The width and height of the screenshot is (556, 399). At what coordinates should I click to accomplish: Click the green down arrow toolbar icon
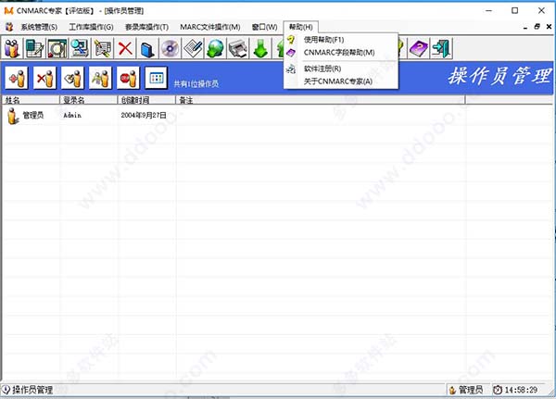point(260,48)
